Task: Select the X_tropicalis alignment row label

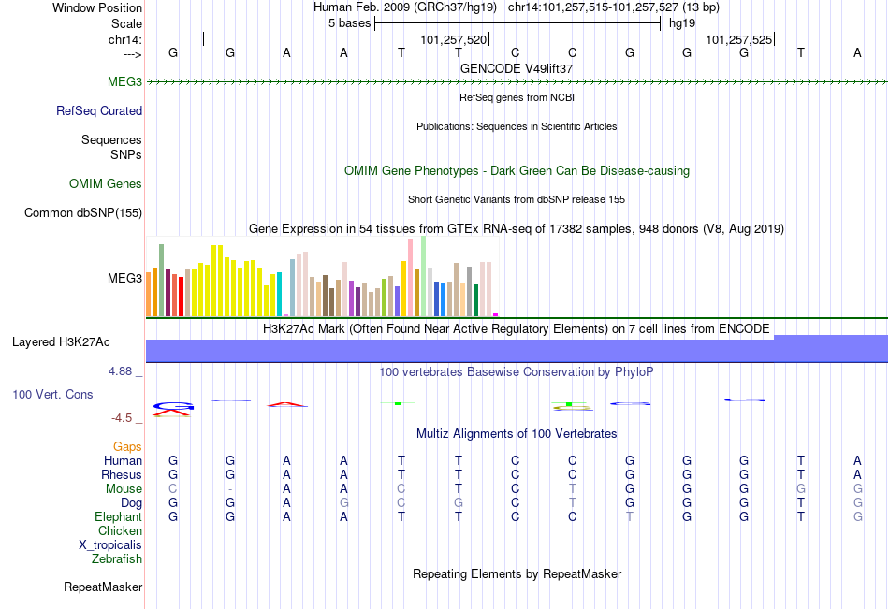Action: coord(110,545)
